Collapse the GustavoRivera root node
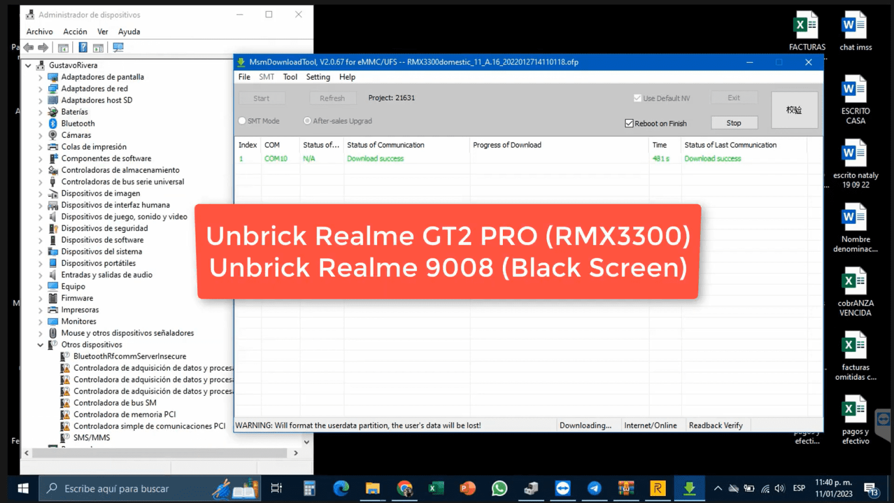This screenshot has height=503, width=894. (x=28, y=65)
